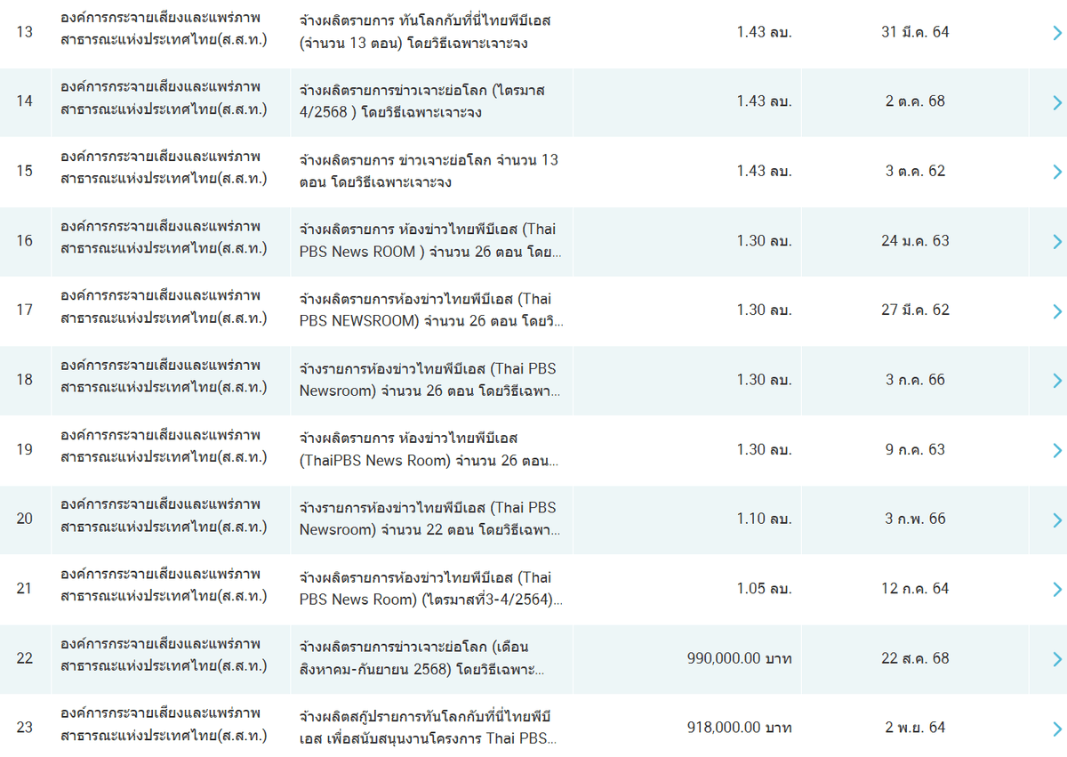Select the 1.30 ลบ. amount in row 16
The width and height of the screenshot is (1067, 757).
tap(764, 240)
